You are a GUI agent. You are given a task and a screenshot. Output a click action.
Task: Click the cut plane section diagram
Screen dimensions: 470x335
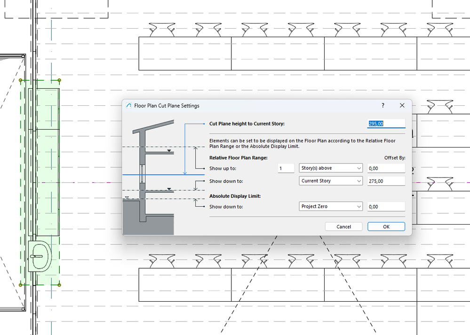pyautogui.click(x=163, y=177)
